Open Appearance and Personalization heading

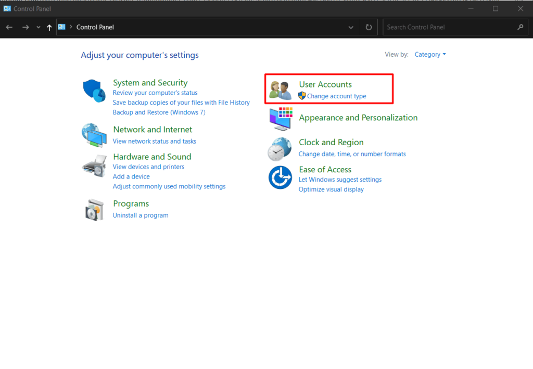(358, 118)
